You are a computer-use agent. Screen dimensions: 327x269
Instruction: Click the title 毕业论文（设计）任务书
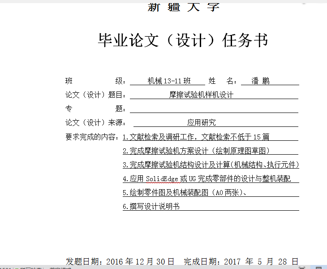(183, 40)
